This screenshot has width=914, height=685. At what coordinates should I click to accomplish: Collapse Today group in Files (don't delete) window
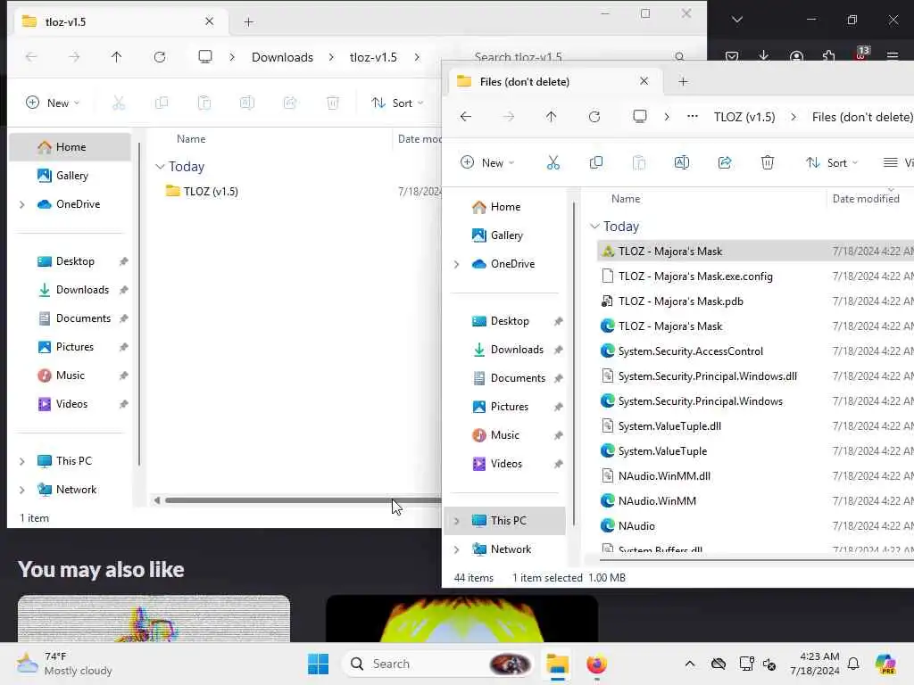594,226
